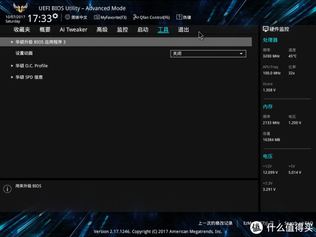Click the globe language icon
Viewport: 316px width, 237px height.
click(67, 17)
